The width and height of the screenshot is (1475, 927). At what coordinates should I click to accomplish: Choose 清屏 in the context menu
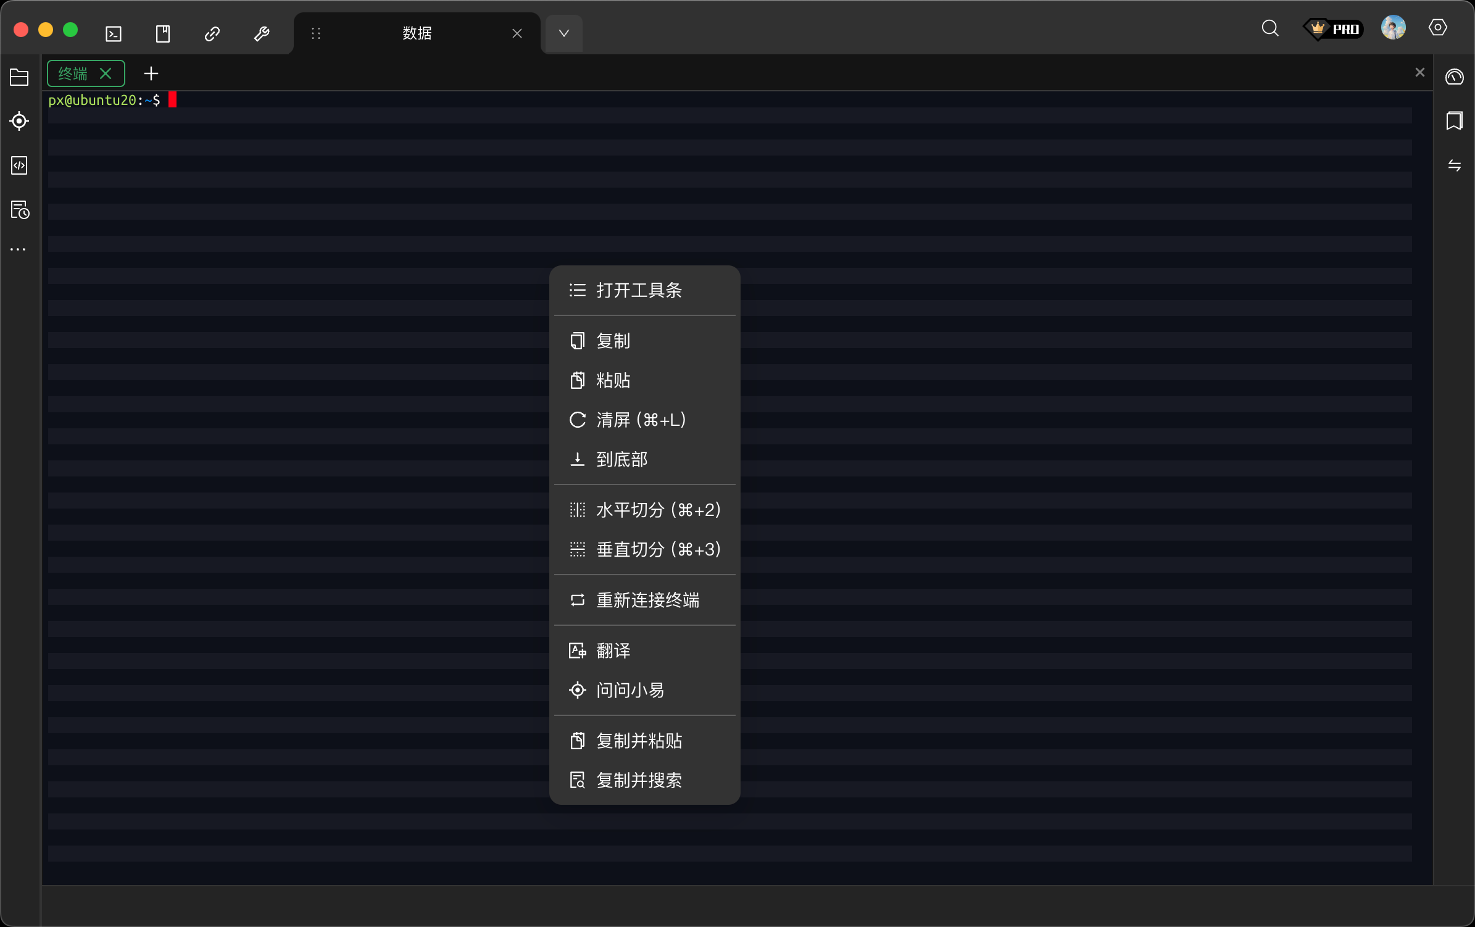[x=641, y=420]
